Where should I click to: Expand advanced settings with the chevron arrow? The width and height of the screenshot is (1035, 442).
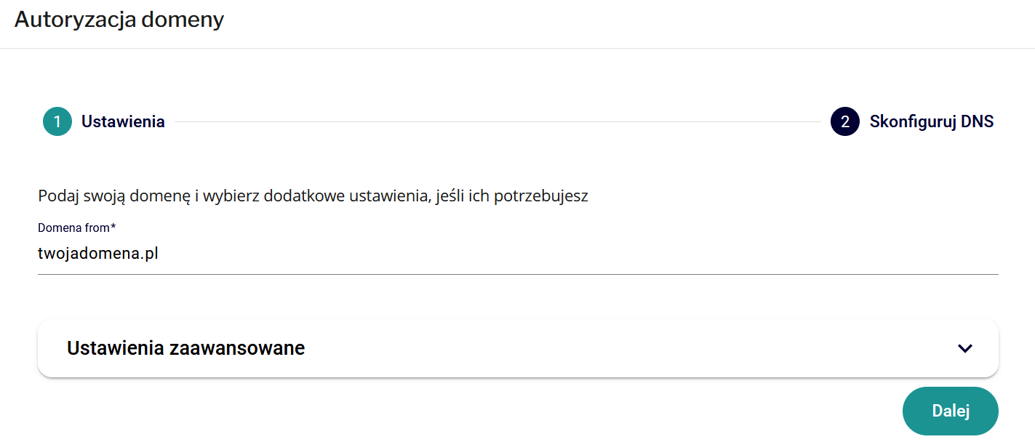(x=964, y=348)
